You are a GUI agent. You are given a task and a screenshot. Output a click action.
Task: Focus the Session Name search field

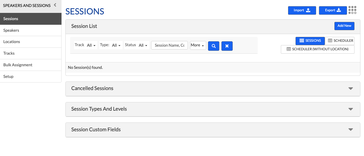coord(169,45)
